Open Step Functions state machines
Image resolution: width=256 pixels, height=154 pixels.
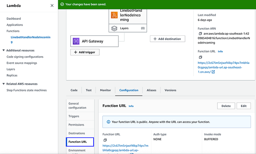coord(27,90)
